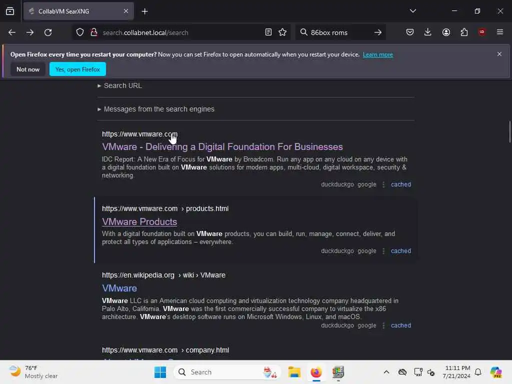Open result options dots for VMware Products
Viewport: 512px width, 384px height.
tap(383, 251)
